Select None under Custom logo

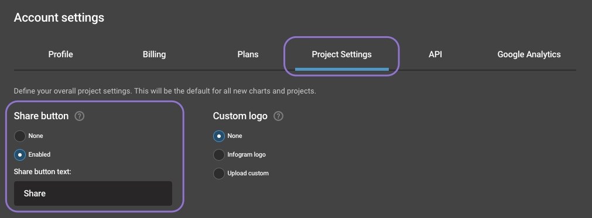[218, 136]
